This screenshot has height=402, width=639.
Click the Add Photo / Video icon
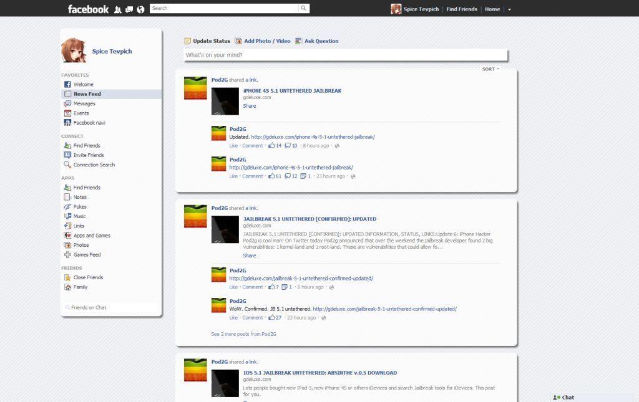[x=238, y=41]
